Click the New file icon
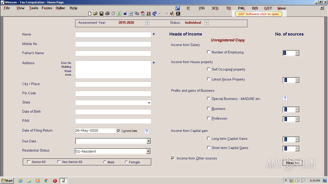The image size is (328, 184). 90,14
